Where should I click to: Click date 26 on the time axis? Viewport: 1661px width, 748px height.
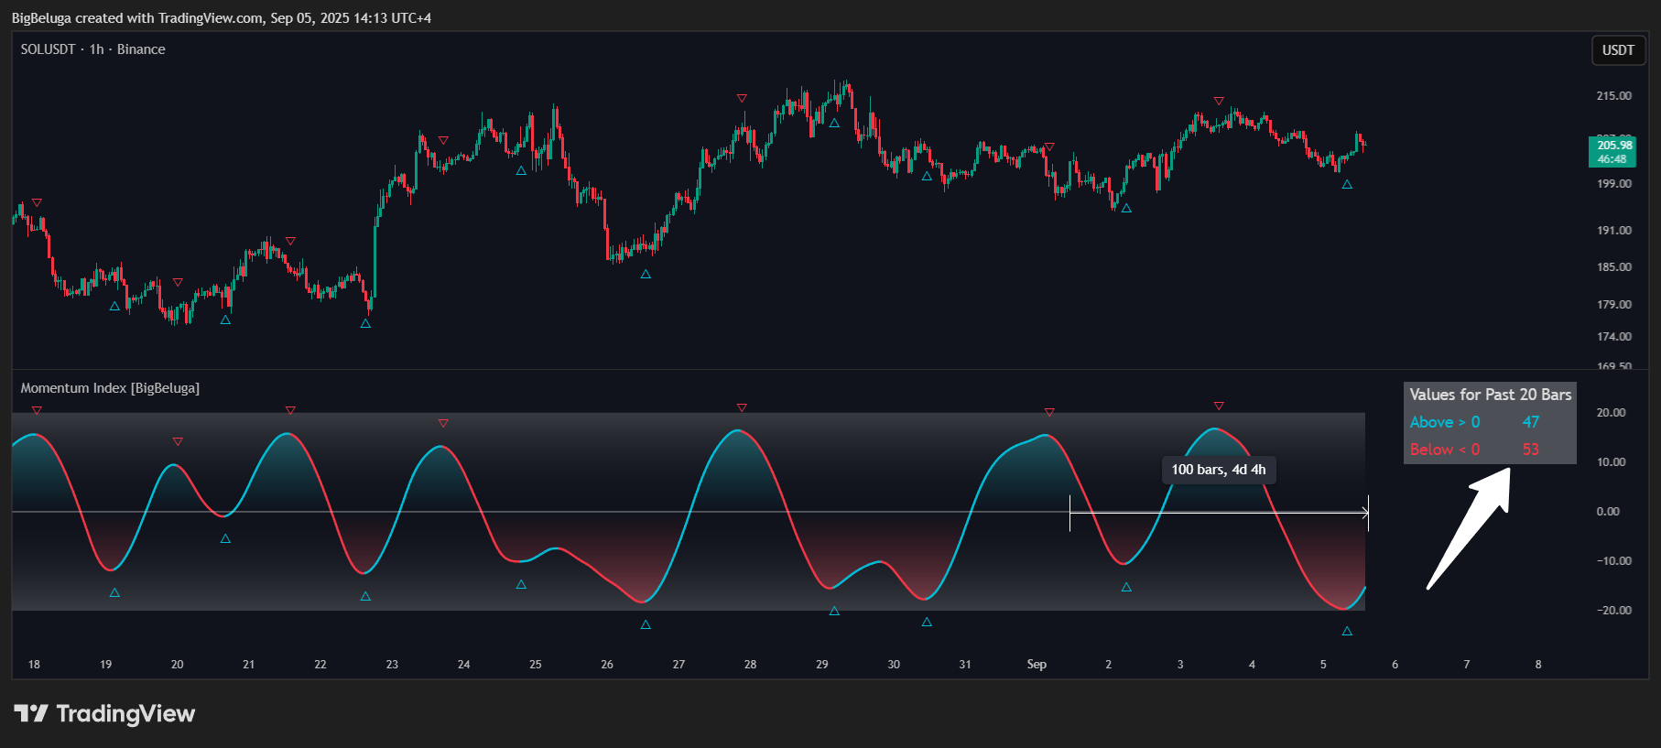[607, 665]
